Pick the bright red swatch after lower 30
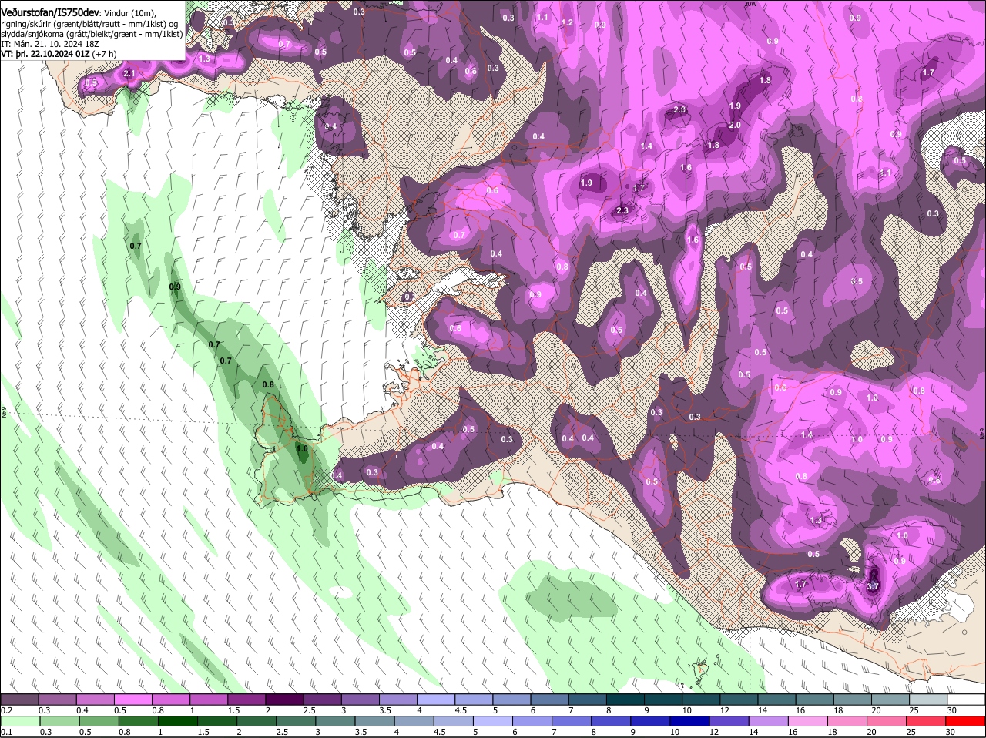This screenshot has height=738, width=986. [x=964, y=720]
